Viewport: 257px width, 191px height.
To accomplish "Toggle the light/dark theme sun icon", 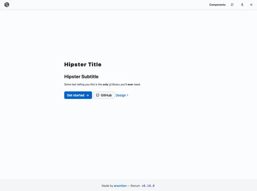I will [251, 5].
